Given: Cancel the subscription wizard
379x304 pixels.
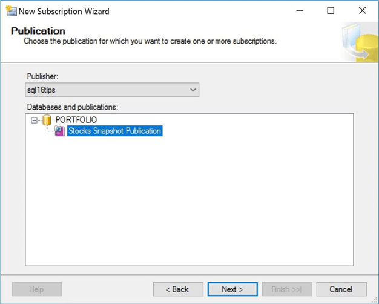Looking at the screenshot, I should [341, 289].
